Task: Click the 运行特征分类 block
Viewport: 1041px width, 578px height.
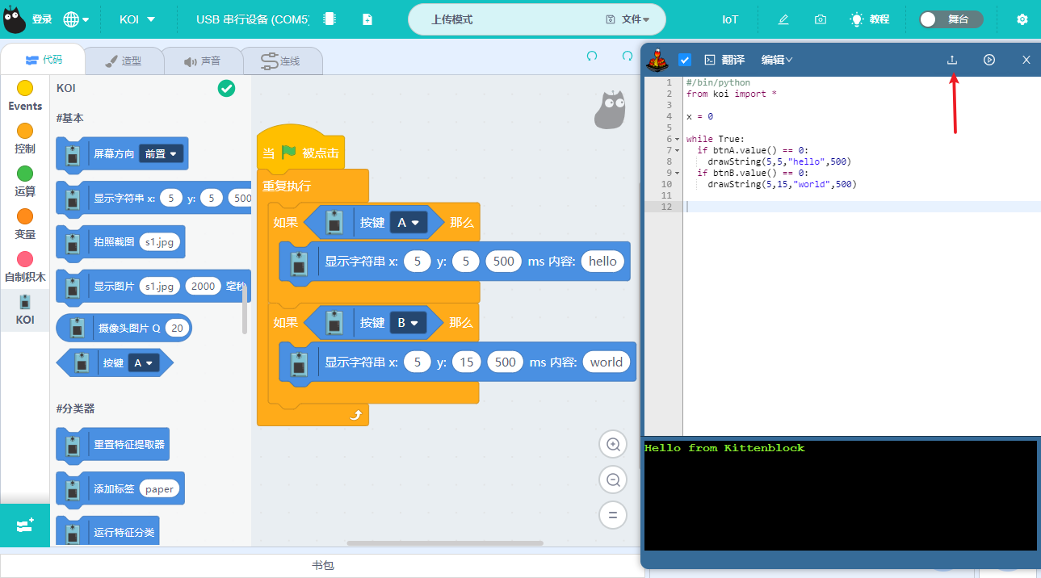Action: coord(107,532)
